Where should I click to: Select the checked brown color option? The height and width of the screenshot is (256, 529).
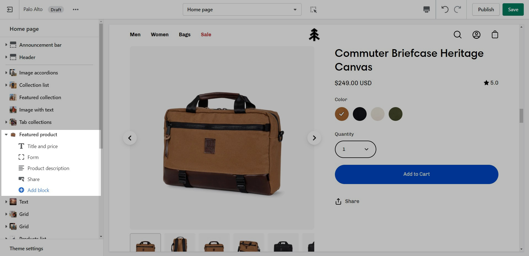[x=342, y=114]
